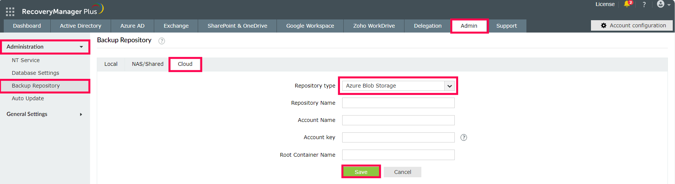Collapse the Administration section
The width and height of the screenshot is (675, 184).
45,47
